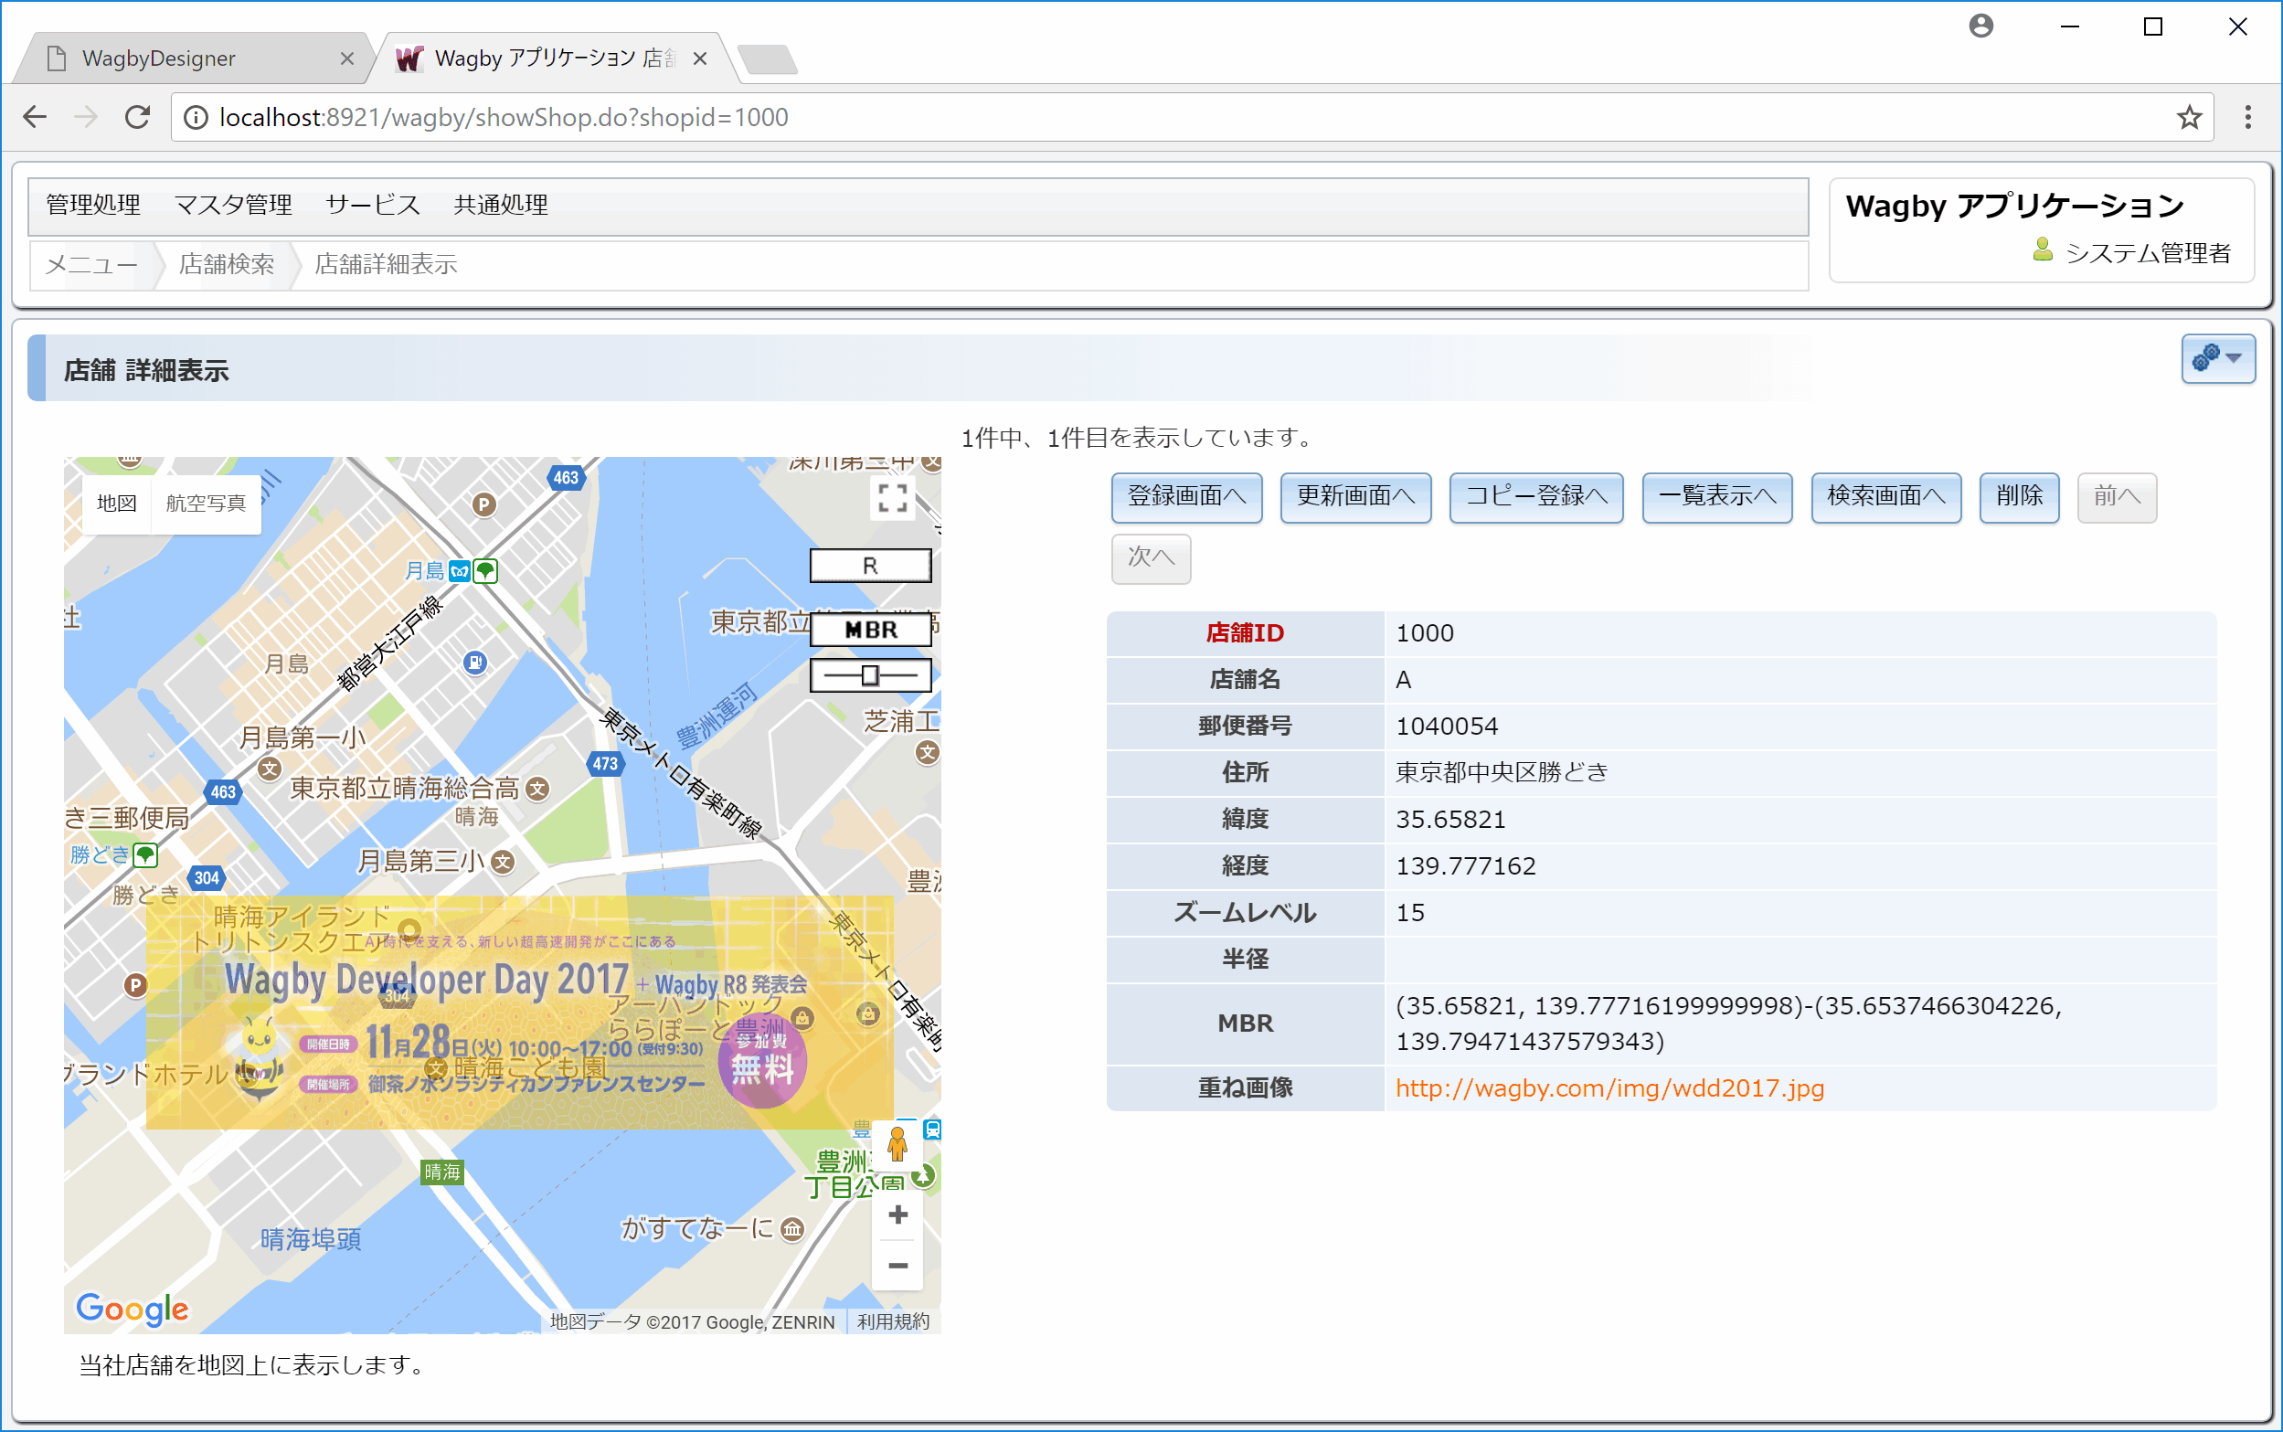The image size is (2283, 1432).
Task: Click the MBR coordinates value cell
Action: [x=1800, y=1024]
